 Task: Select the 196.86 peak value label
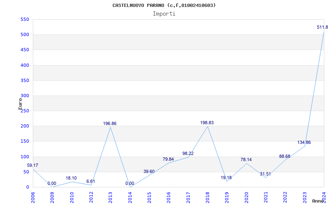pos(109,124)
